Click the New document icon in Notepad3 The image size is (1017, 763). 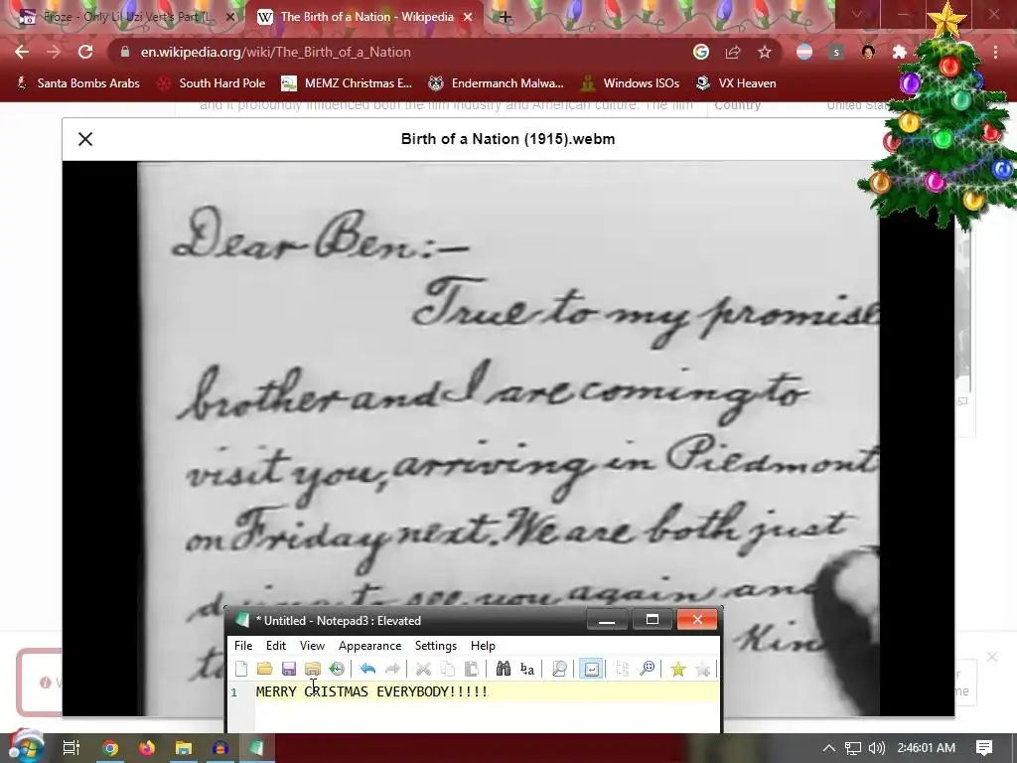coord(241,669)
